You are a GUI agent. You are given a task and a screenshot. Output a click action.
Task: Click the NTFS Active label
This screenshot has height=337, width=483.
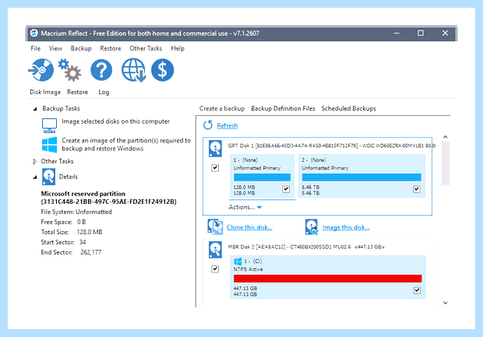click(248, 269)
